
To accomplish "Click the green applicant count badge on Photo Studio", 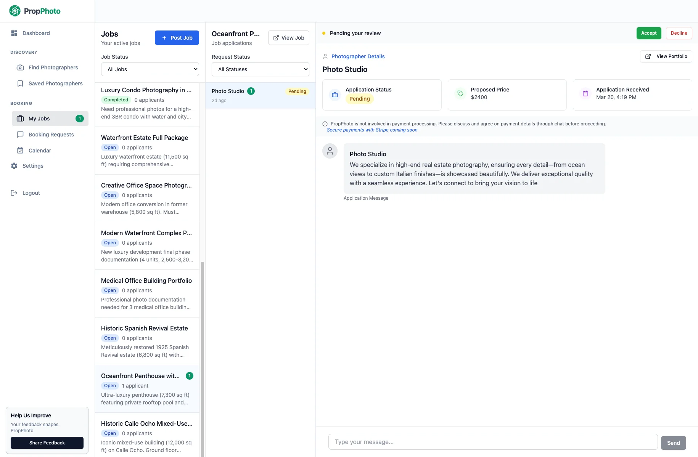I will click(251, 91).
